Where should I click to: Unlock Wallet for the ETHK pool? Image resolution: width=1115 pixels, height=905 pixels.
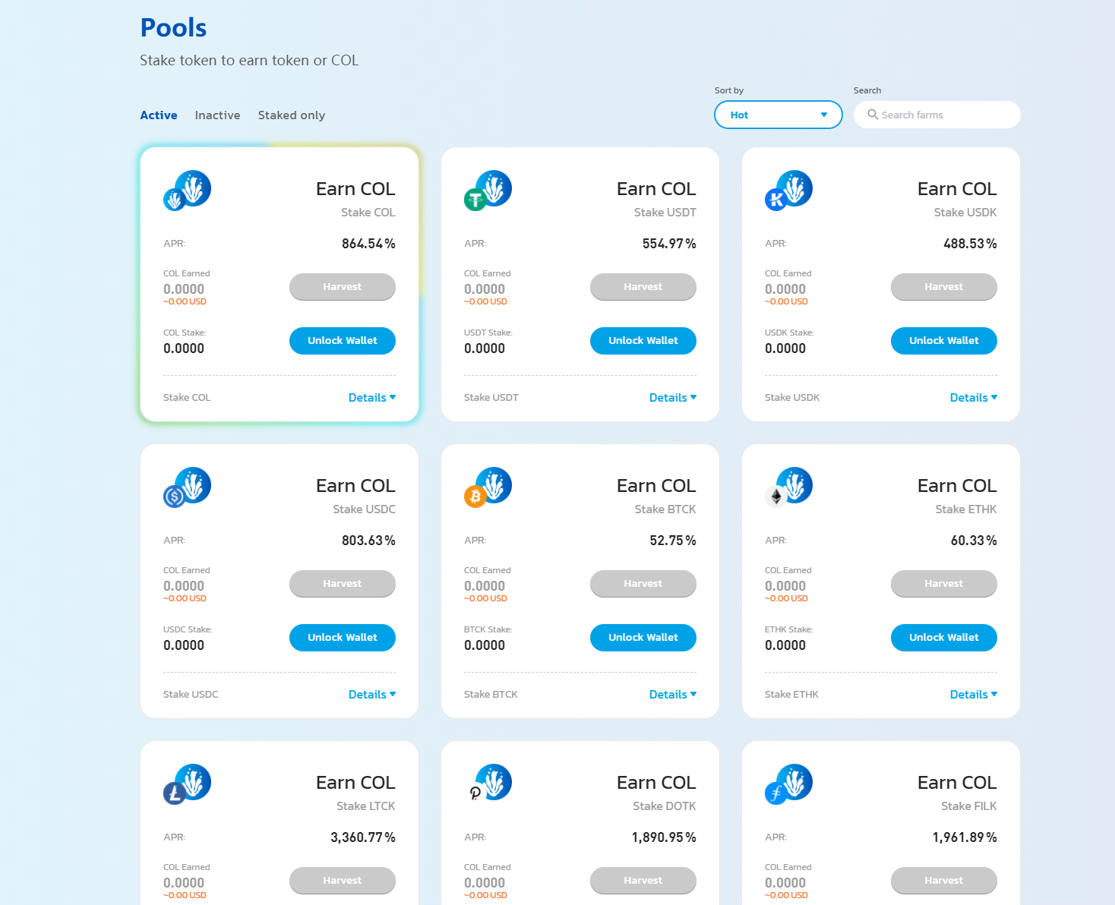tap(944, 638)
